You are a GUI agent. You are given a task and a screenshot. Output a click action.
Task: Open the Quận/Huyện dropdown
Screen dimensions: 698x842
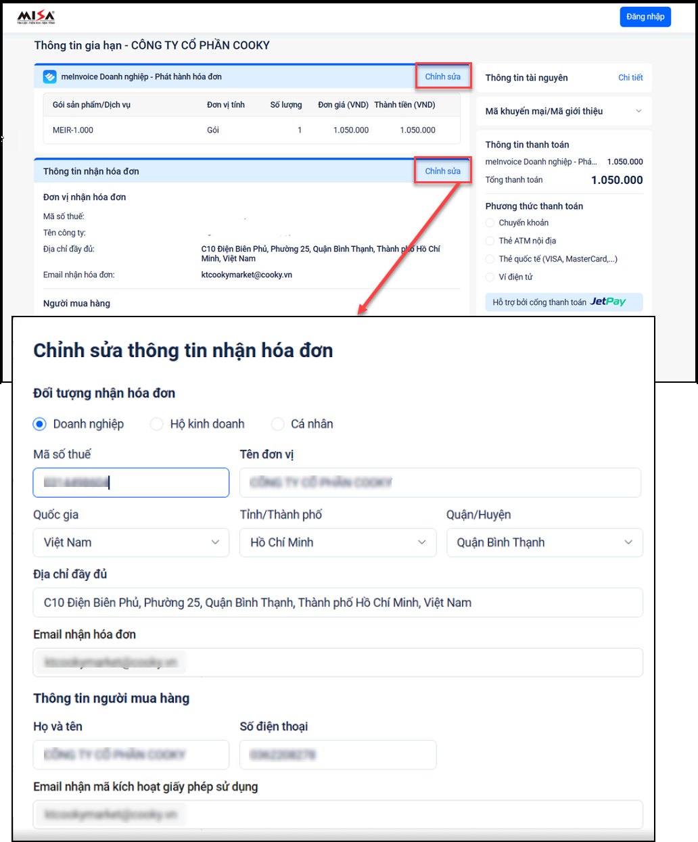[x=544, y=542]
